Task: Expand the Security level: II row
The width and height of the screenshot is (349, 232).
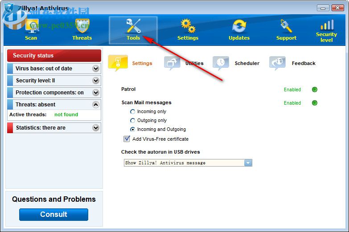Action: (54, 81)
